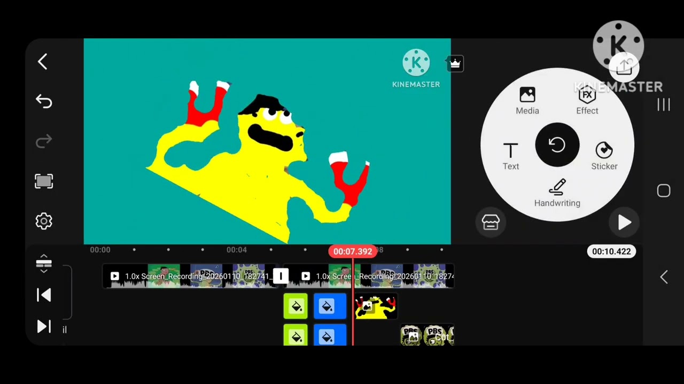The height and width of the screenshot is (384, 684).
Task: Select the yellow character image layer clip
Action: 376,307
